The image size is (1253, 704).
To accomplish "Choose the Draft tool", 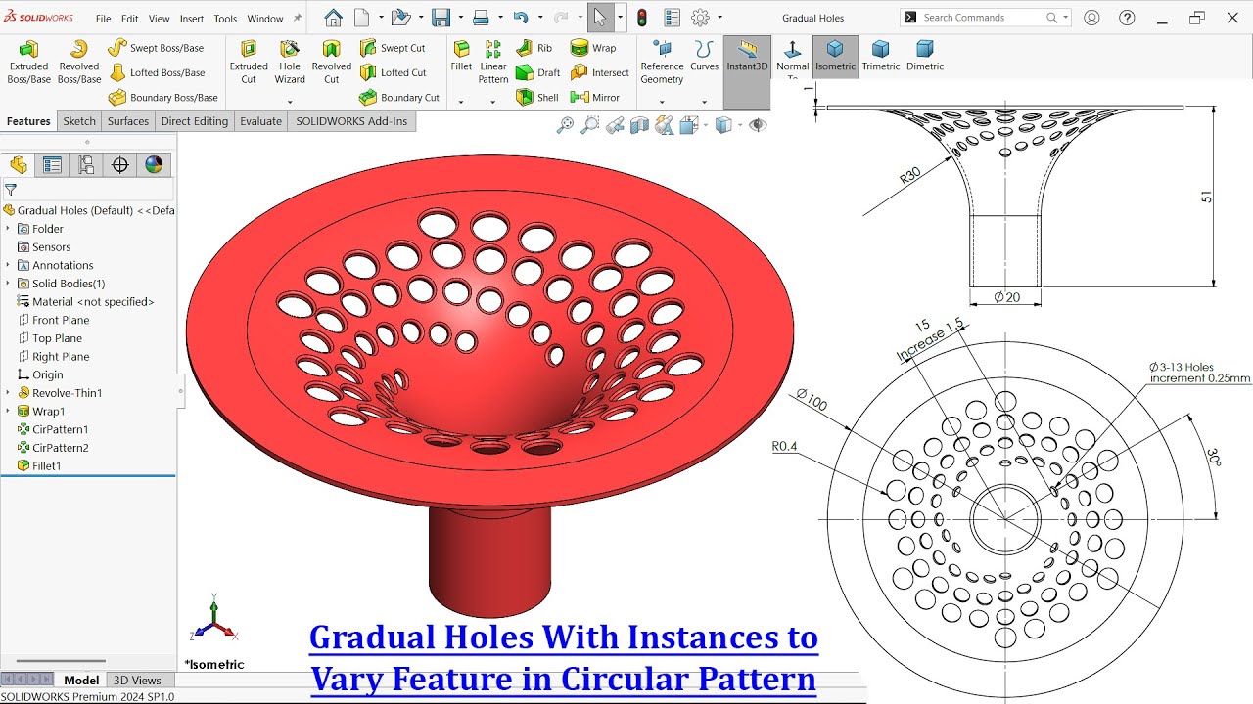I will [x=537, y=72].
